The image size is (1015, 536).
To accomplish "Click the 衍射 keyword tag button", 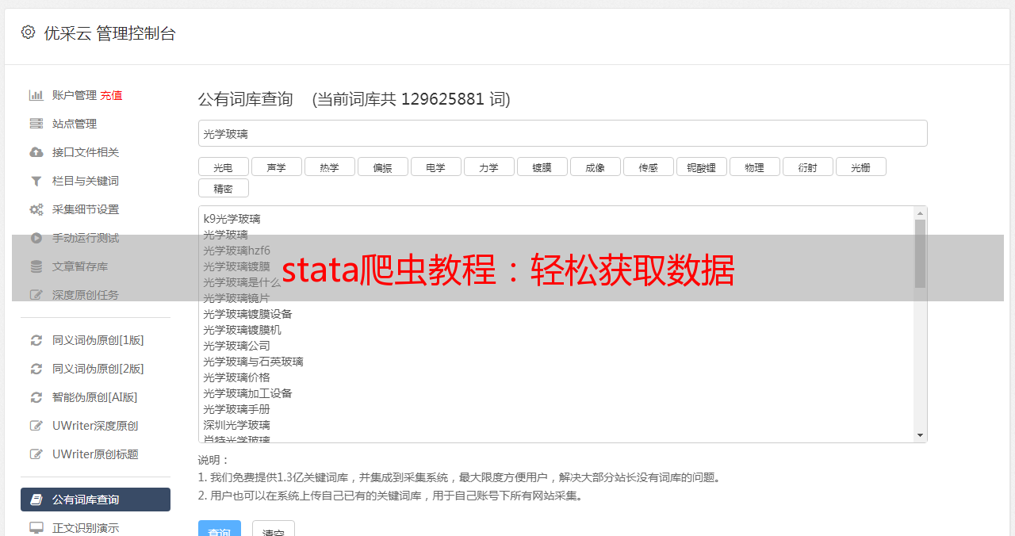I will (x=807, y=167).
